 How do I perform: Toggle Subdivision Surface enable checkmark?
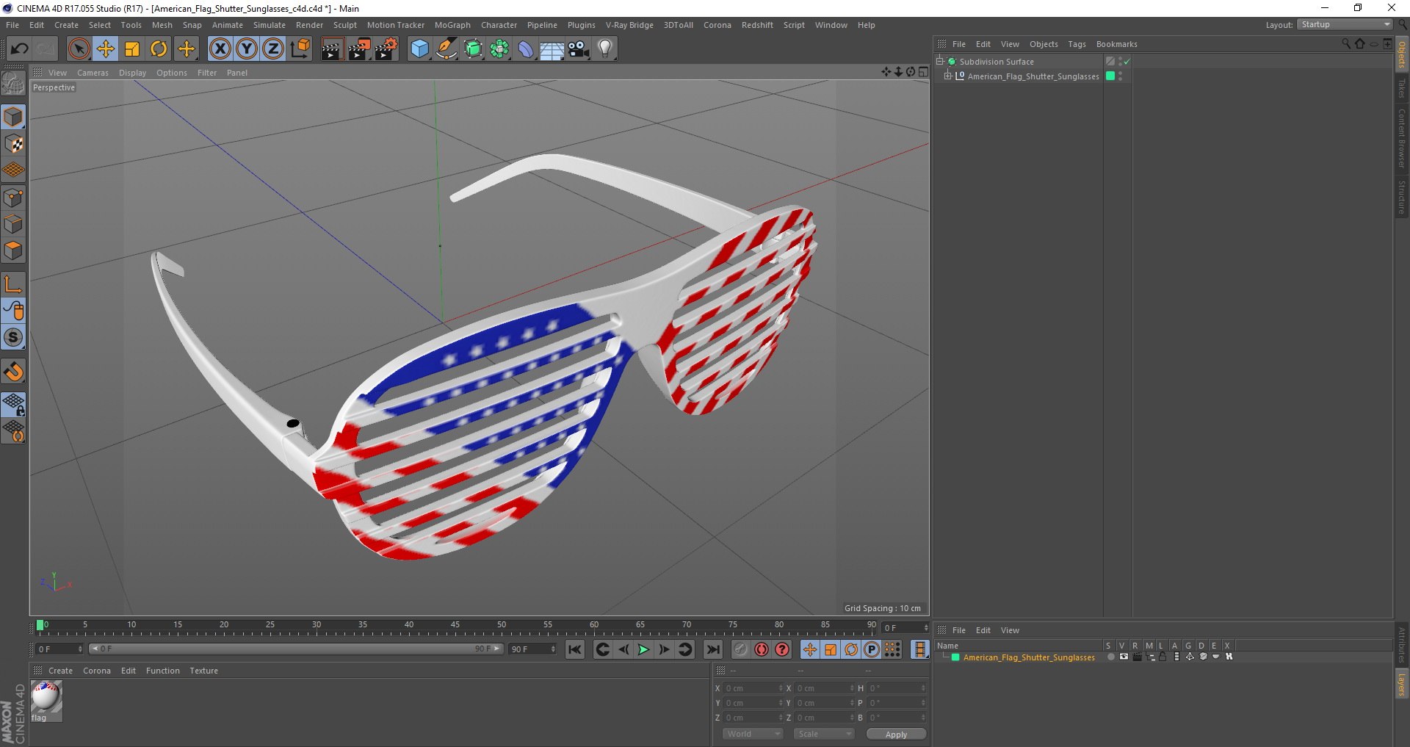[1127, 62]
